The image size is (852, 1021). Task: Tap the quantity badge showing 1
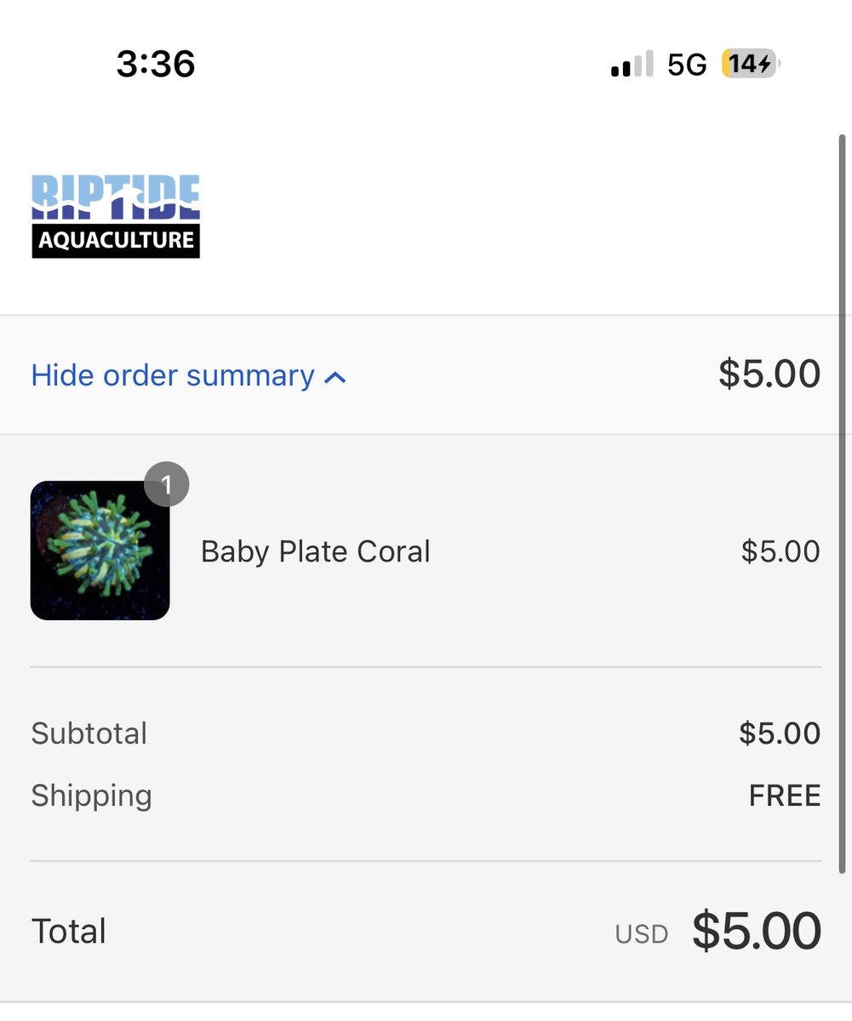[167, 485]
